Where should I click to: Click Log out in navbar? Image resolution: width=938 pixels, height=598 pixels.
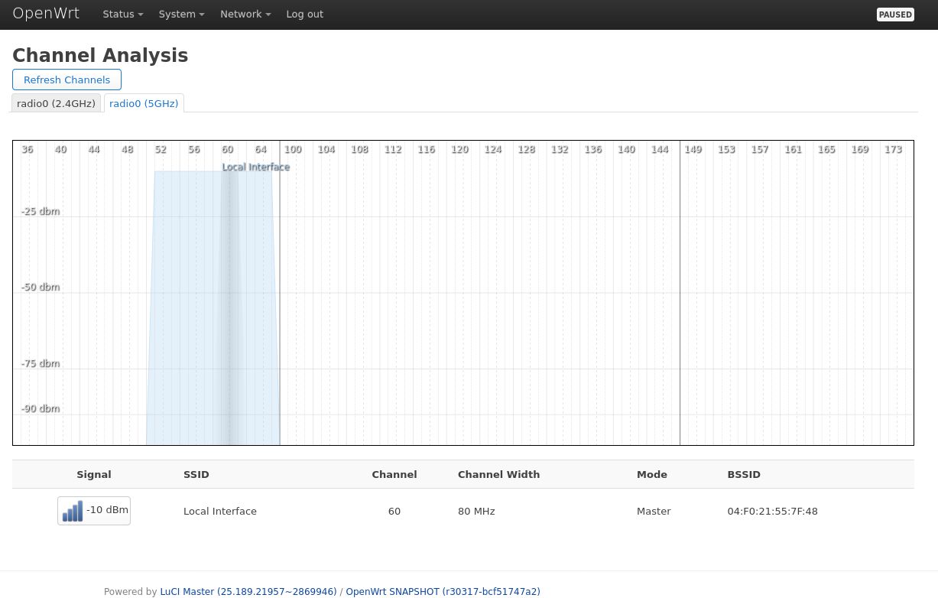click(304, 15)
